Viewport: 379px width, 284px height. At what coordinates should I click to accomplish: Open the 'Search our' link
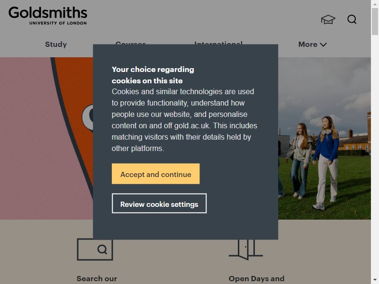click(x=97, y=279)
